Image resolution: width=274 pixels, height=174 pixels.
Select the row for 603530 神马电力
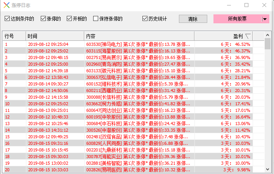pos(132,44)
